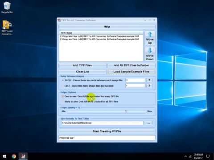Click the Move Down arrow button
Image resolution: width=214 pixels, height=160 pixels.
pos(150,54)
